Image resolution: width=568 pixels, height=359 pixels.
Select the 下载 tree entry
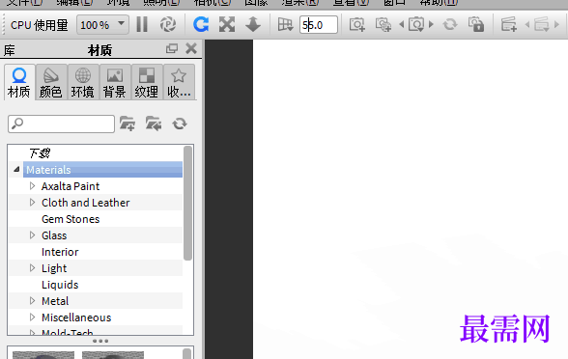click(x=40, y=153)
